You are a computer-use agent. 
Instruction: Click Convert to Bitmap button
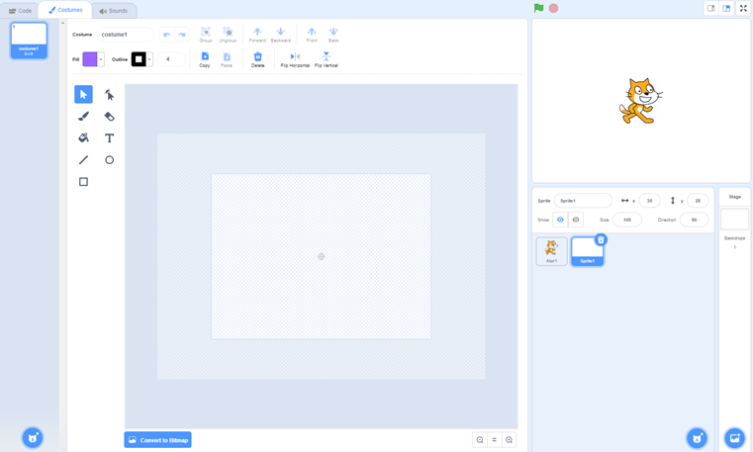pos(158,439)
